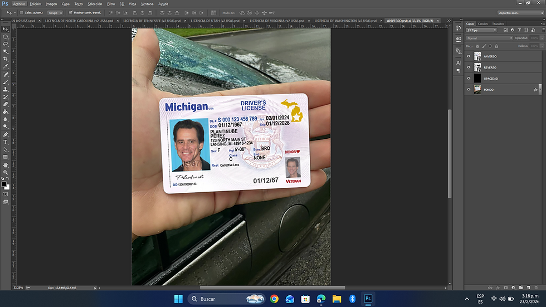
Task: Hide the REVERSO layer
Action: 469,67
